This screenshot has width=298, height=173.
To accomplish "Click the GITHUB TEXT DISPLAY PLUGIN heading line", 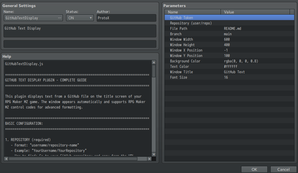I will (46, 80).
